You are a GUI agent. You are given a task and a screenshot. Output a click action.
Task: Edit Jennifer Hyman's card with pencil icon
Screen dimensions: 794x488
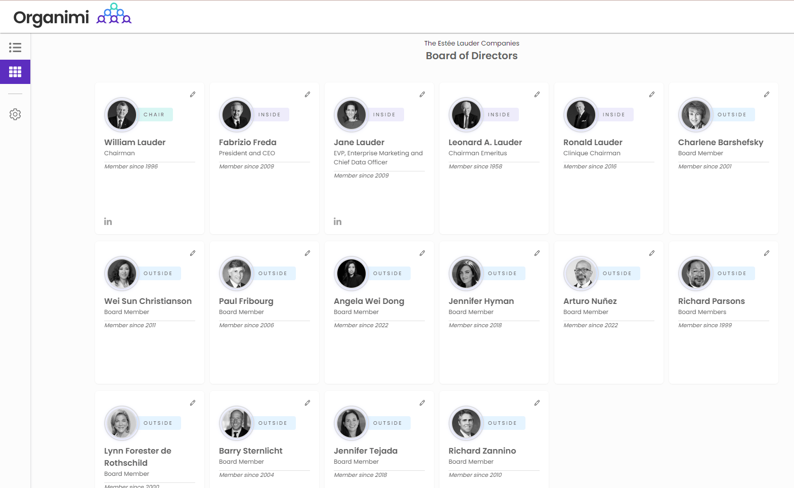tap(537, 253)
